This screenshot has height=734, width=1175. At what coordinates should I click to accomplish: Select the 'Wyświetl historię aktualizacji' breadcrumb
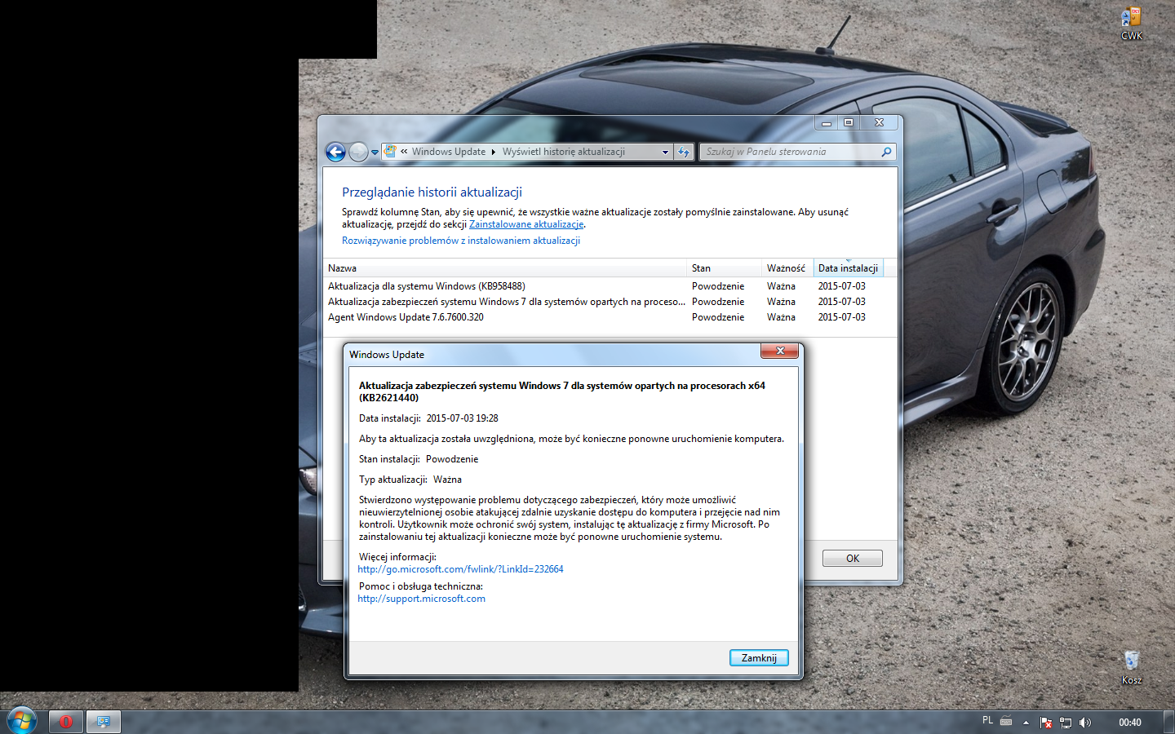(x=564, y=152)
